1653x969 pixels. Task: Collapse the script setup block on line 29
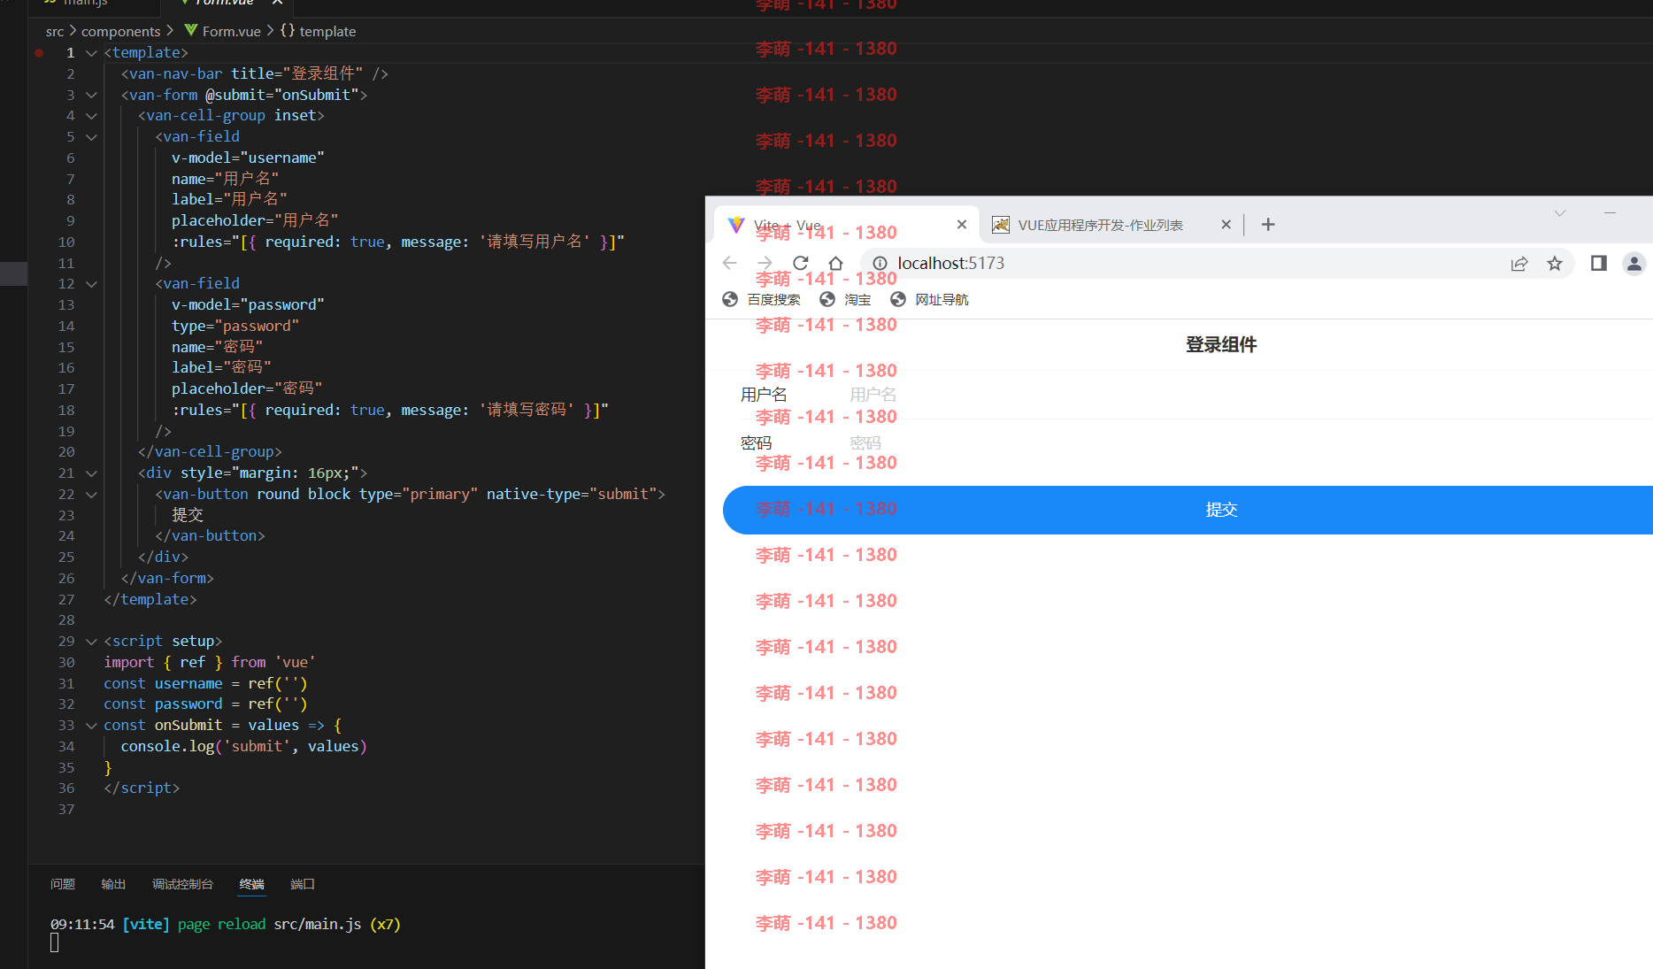[x=91, y=642]
